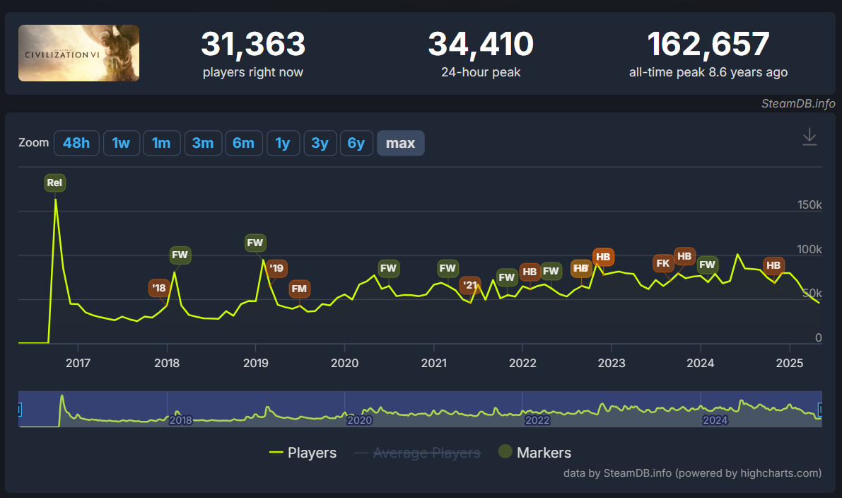Grab the left navigator range handle

pos(19,410)
